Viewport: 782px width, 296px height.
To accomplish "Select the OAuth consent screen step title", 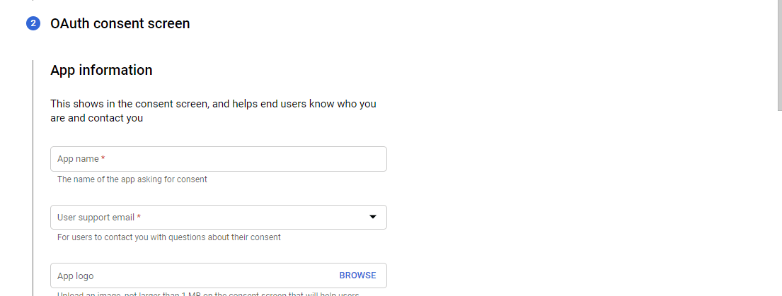I will (120, 24).
